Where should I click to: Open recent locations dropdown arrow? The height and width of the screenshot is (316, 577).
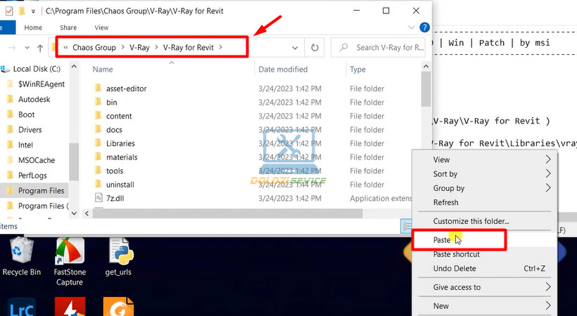[27, 48]
